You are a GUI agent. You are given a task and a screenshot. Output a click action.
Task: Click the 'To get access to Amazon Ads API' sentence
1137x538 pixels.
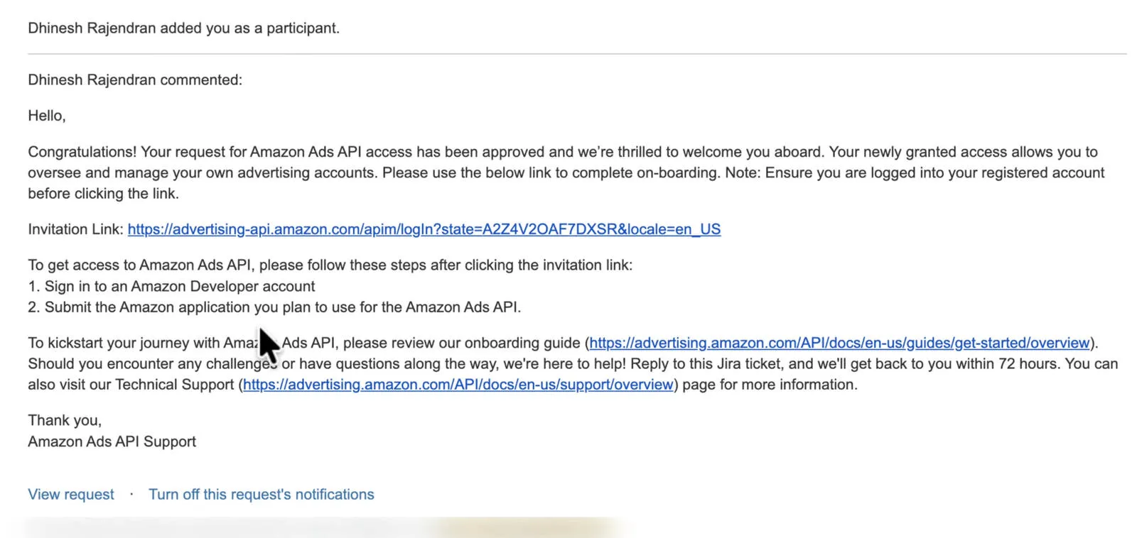(330, 265)
